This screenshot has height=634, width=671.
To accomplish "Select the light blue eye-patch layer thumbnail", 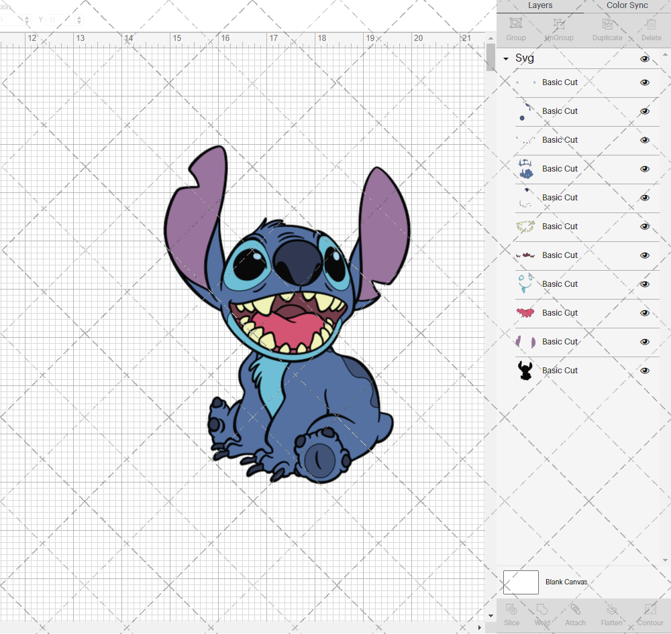I will point(525,283).
